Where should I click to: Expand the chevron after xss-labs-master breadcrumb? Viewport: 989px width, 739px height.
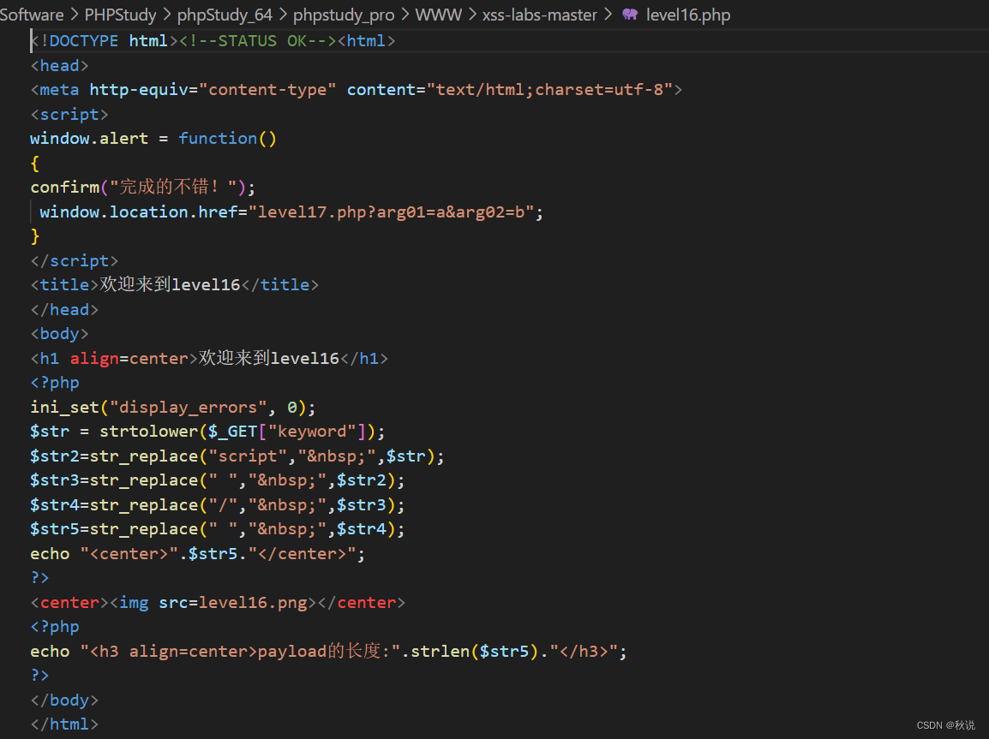pos(608,14)
